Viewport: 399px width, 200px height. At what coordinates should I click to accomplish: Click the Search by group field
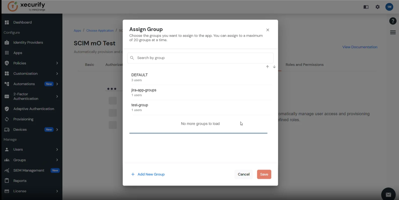click(x=200, y=58)
